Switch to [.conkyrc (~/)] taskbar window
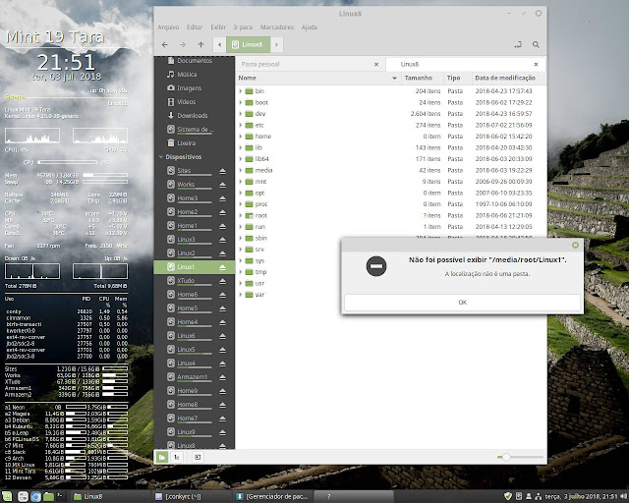This screenshot has width=629, height=503. [190, 496]
